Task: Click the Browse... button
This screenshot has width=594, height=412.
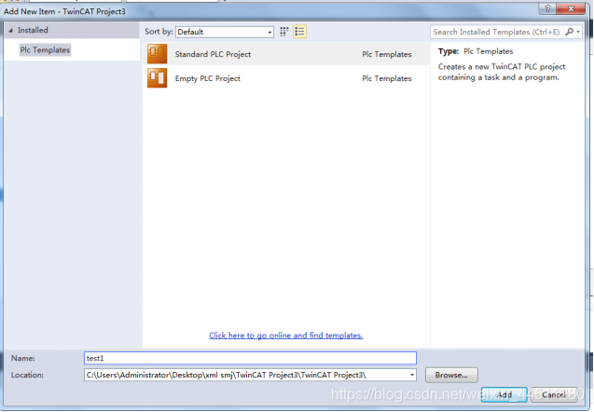Action: coord(451,375)
